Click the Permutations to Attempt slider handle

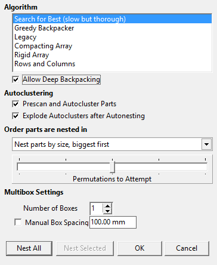112,167
